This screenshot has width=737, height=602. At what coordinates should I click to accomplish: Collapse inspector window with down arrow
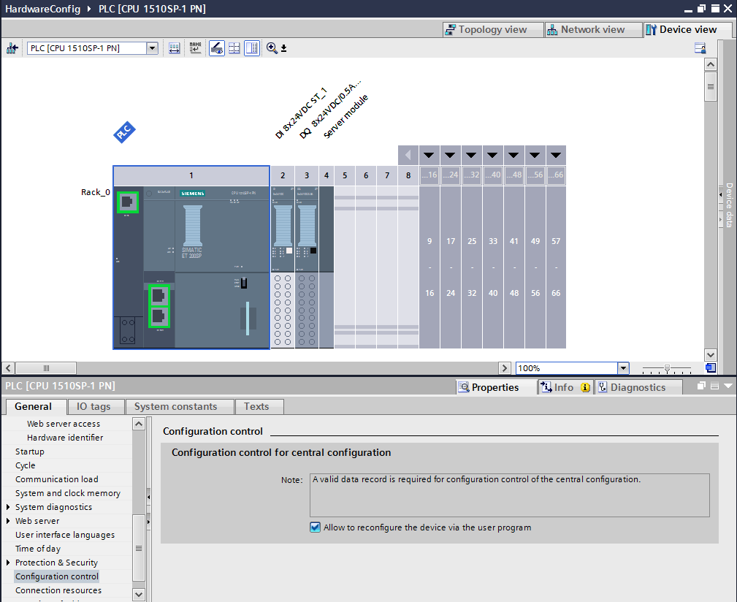[x=728, y=386]
